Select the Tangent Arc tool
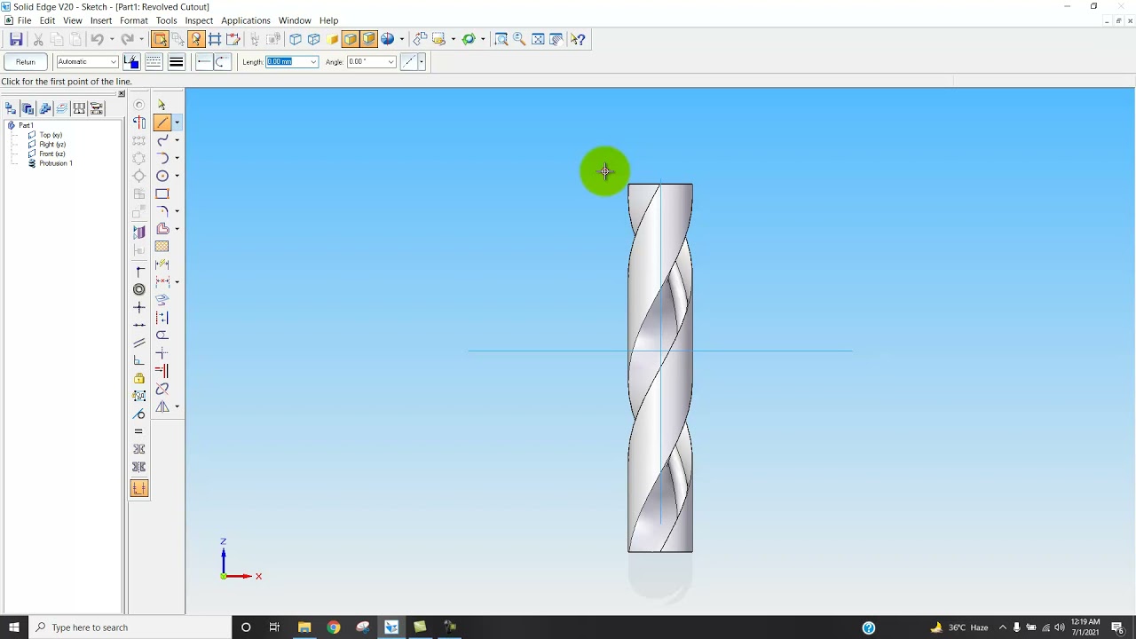Image resolution: width=1136 pixels, height=639 pixels. coord(162,158)
